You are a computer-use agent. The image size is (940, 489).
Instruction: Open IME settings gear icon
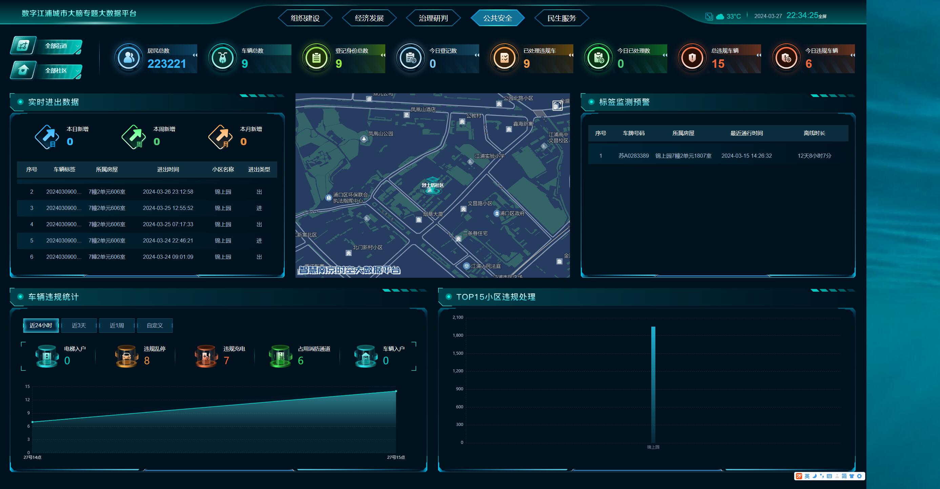coord(859,476)
